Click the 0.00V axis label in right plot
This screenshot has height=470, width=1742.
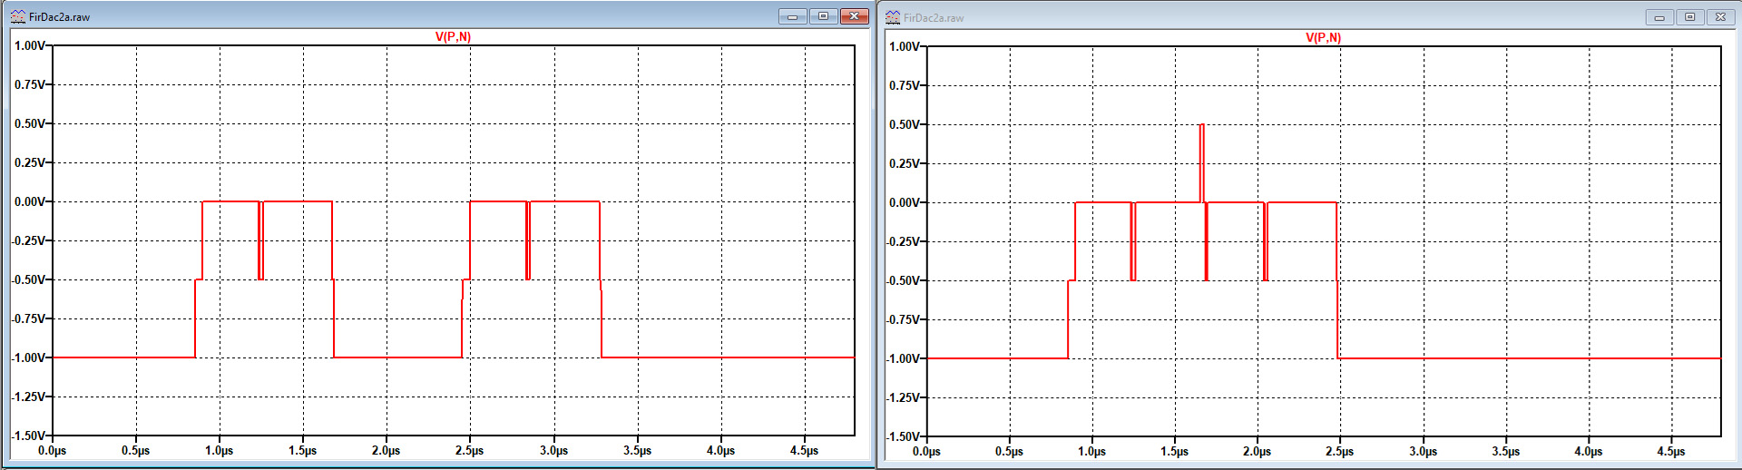click(x=905, y=202)
